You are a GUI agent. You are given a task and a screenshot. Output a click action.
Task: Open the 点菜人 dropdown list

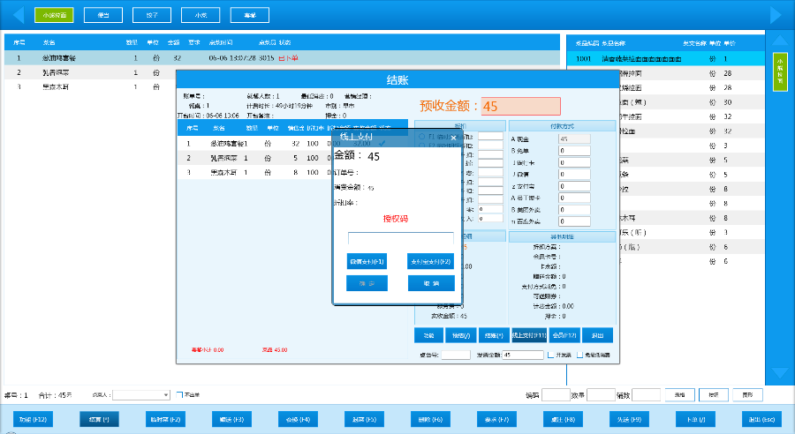(x=166, y=395)
